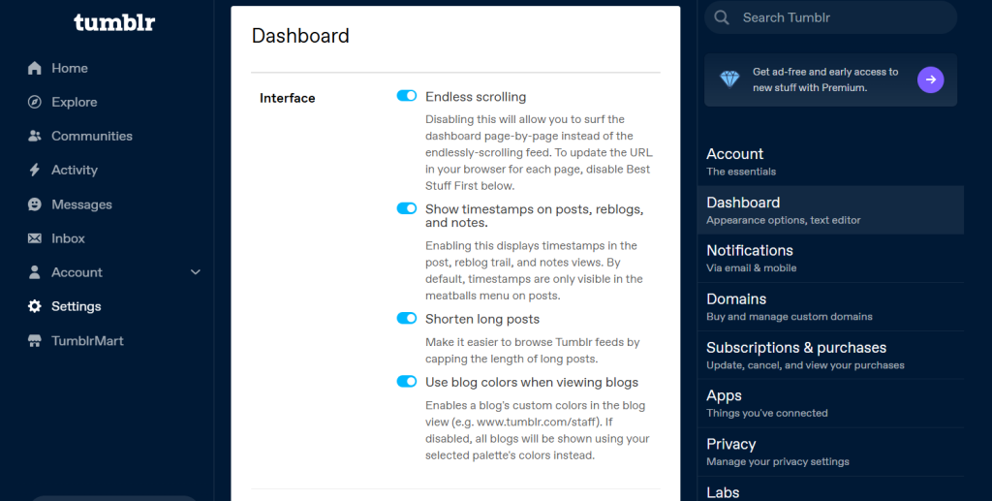
Task: Click the Messages smiley icon
Action: tap(35, 204)
